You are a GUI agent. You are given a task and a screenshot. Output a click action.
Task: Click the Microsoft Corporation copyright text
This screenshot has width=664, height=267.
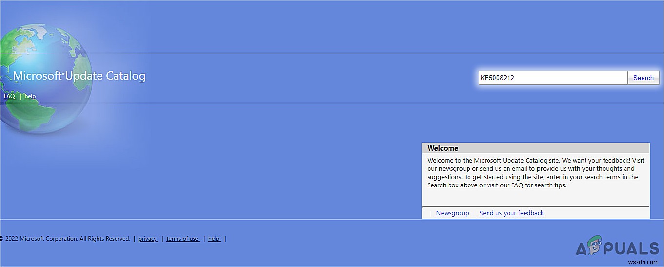pyautogui.click(x=65, y=239)
